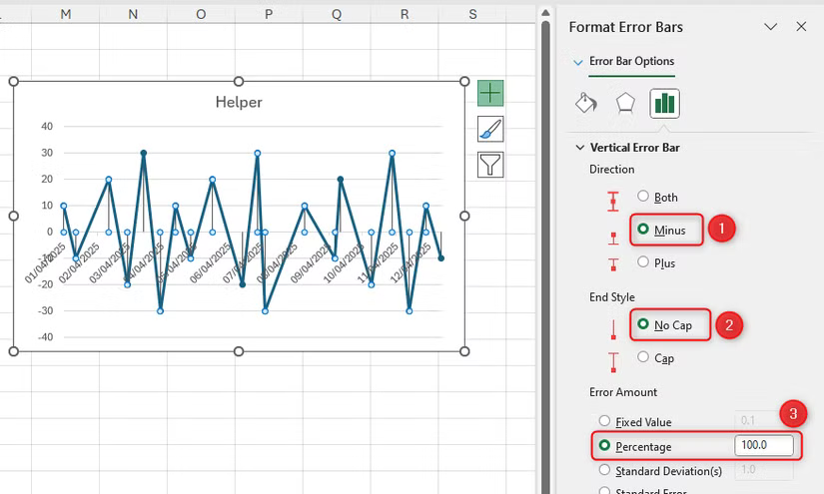Click the date axis label 09/04/2025
The width and height of the screenshot is (824, 494).
click(311, 263)
